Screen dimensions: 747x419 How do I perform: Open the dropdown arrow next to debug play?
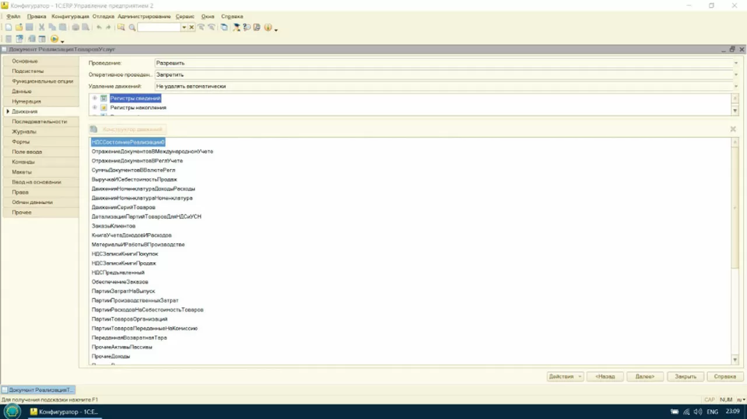pos(62,41)
